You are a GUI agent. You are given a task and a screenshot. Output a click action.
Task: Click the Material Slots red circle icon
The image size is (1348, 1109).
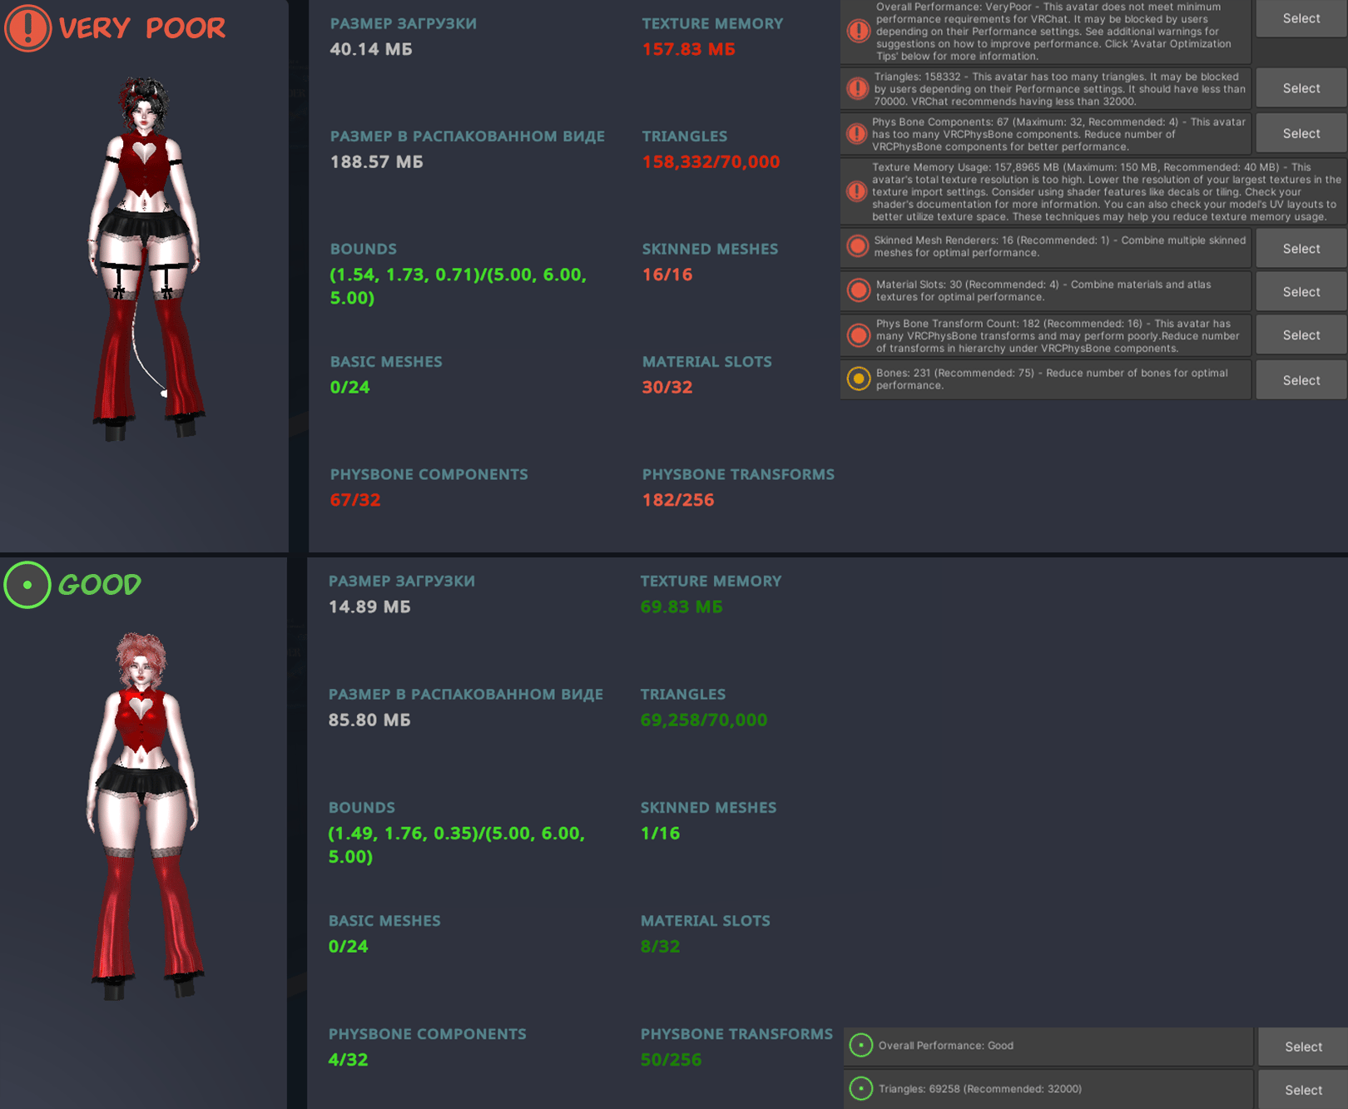pos(859,290)
